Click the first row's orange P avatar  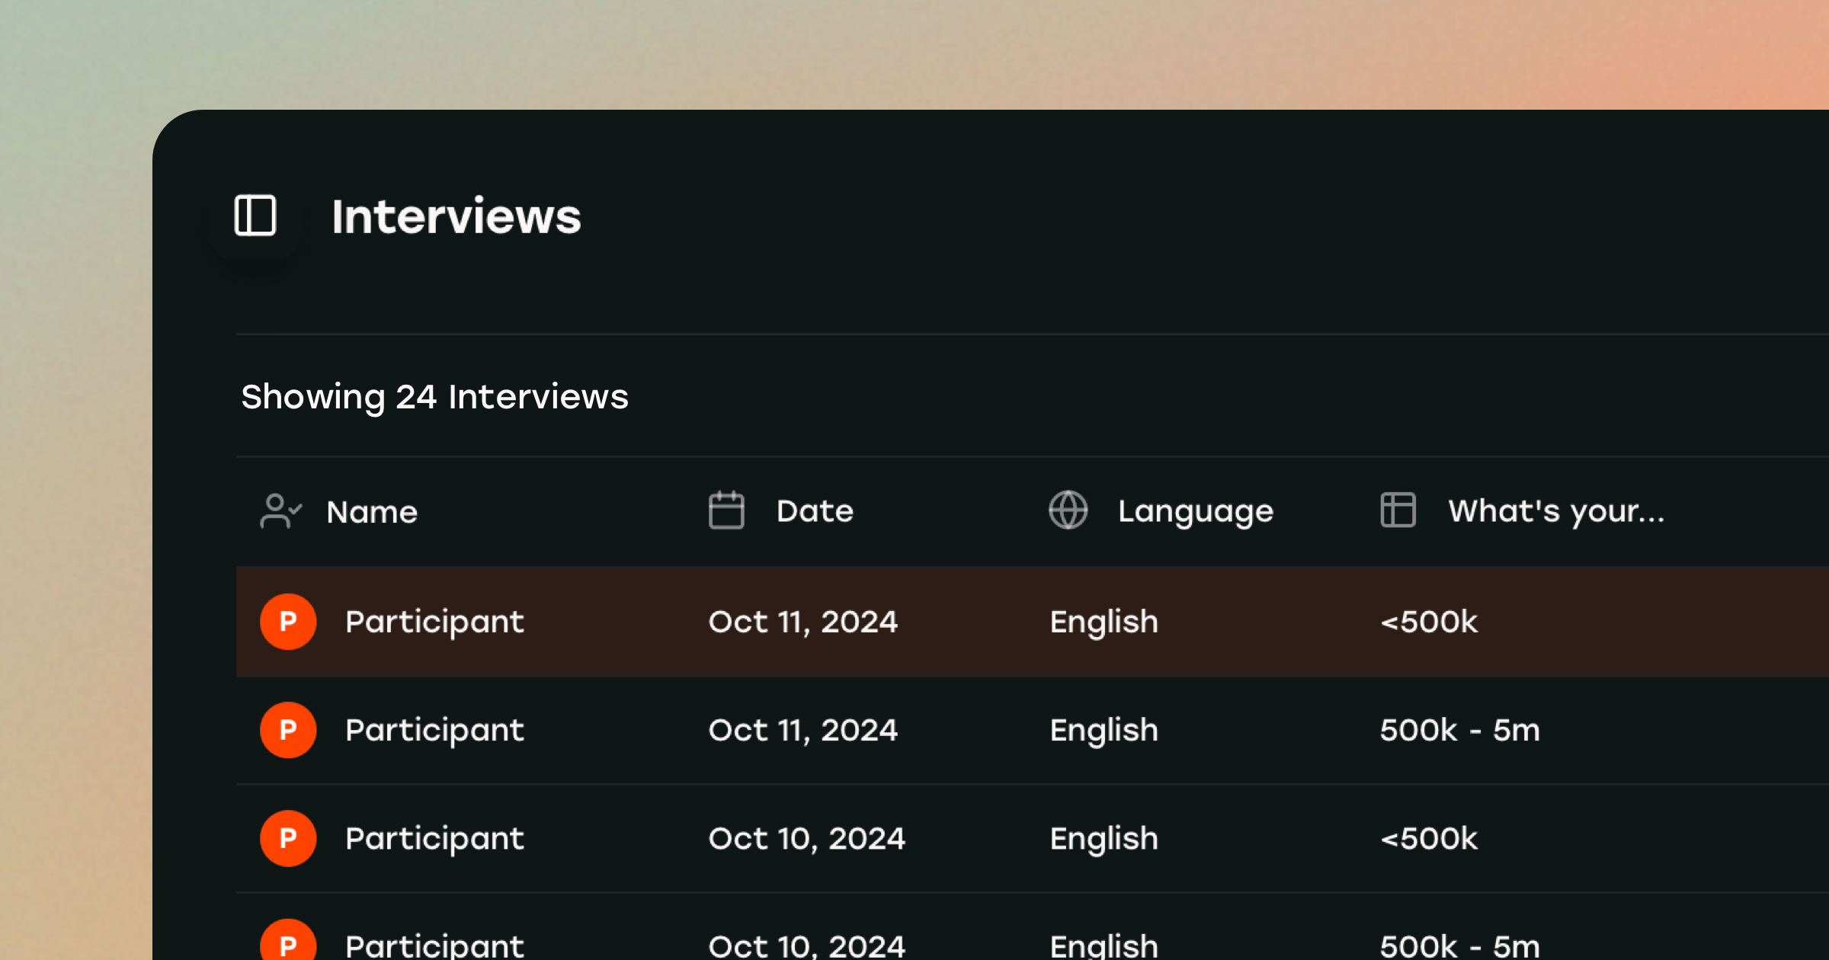[x=288, y=622]
